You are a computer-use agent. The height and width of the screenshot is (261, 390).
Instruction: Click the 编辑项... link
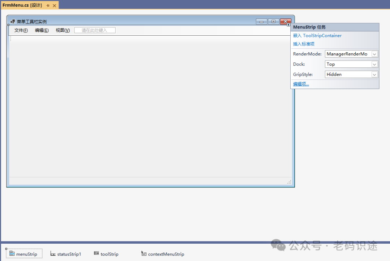(301, 84)
